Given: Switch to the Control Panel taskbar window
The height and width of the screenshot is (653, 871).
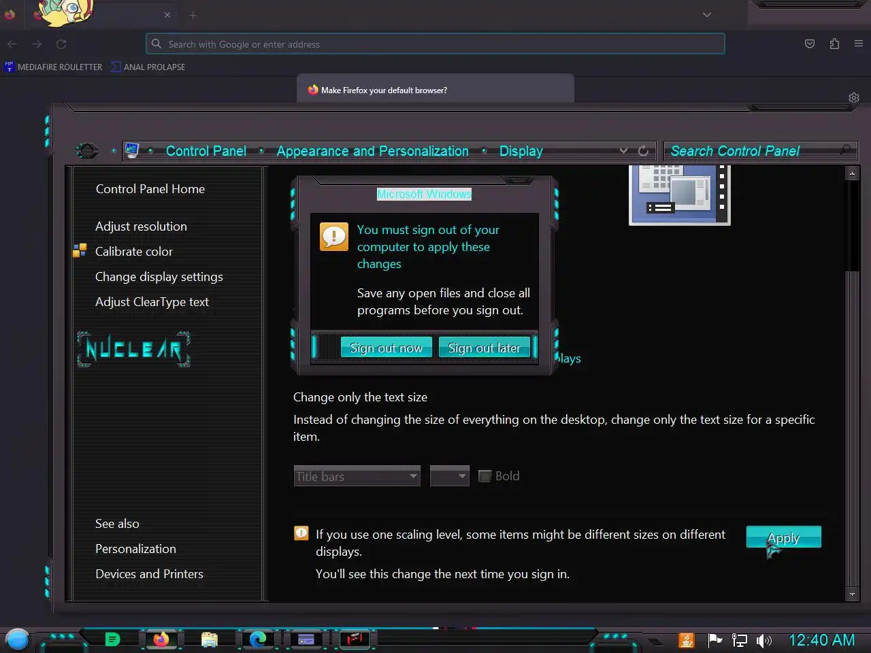Looking at the screenshot, I should coord(306,639).
